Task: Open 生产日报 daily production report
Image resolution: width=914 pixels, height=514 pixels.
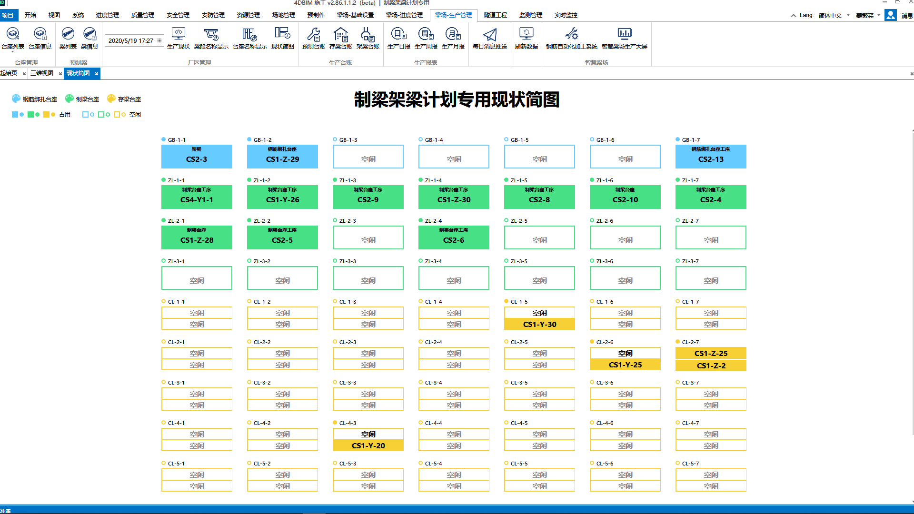Action: coord(399,38)
